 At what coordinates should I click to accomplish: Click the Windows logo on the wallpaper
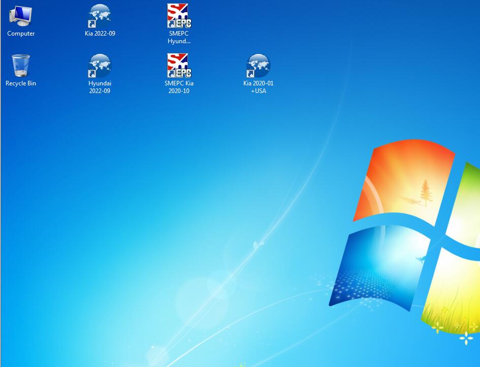point(411,234)
